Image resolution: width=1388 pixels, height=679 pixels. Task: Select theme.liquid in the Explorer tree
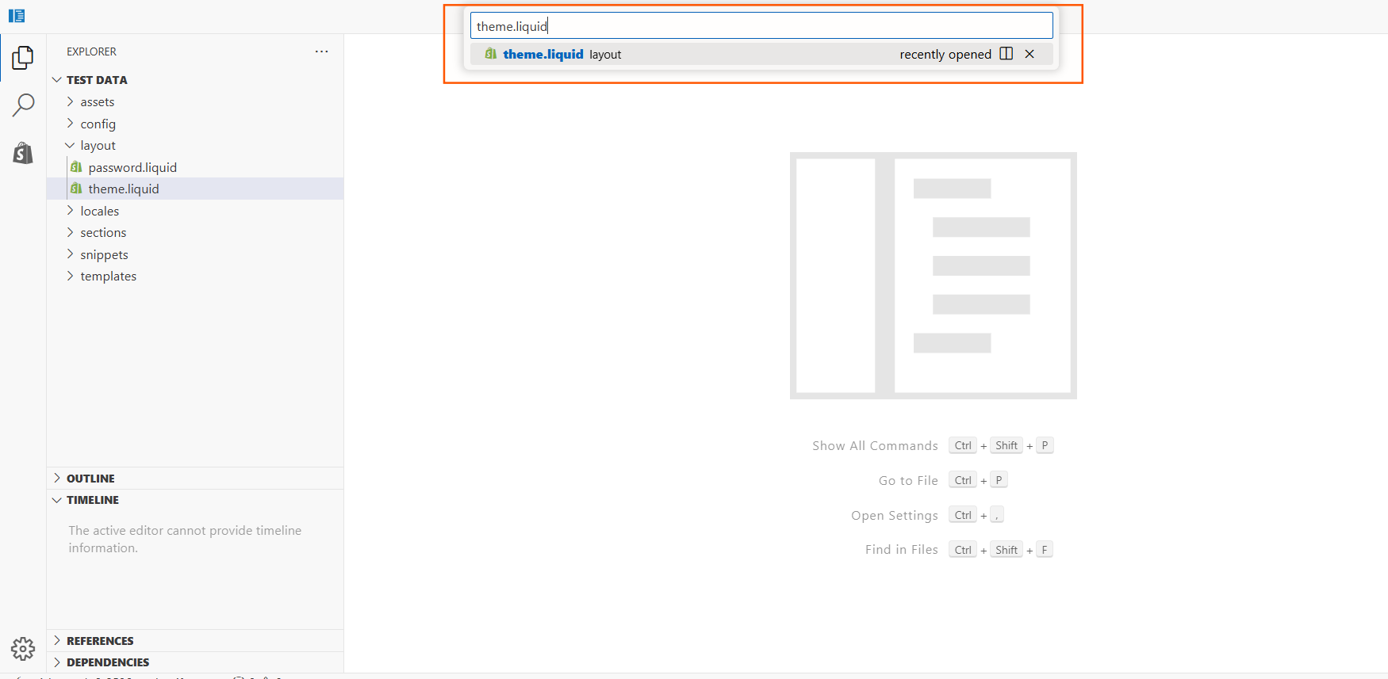[x=124, y=189]
